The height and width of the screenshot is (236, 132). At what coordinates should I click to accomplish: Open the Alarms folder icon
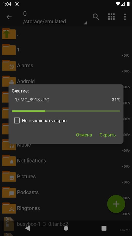(x=9, y=66)
